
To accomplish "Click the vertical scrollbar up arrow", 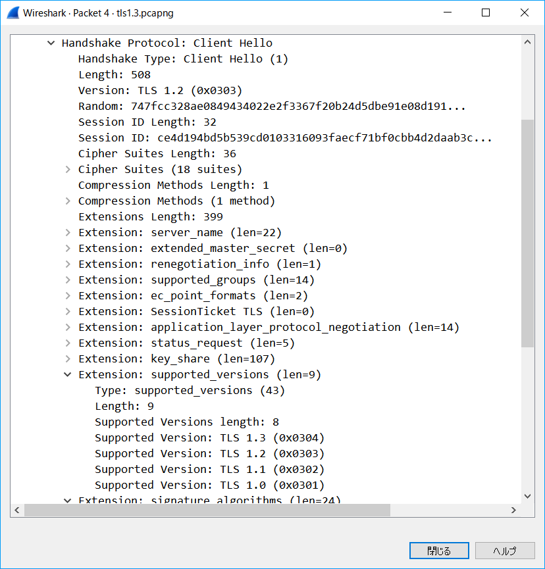I will click(528, 42).
